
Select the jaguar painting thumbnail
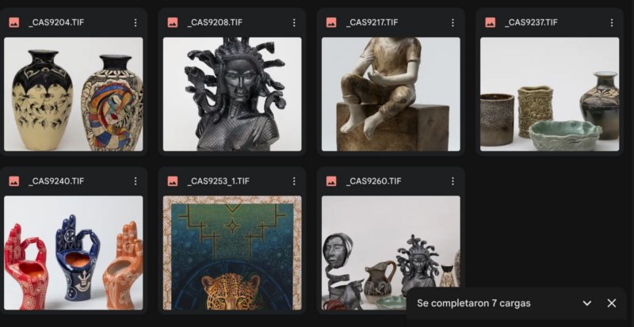pyautogui.click(x=232, y=253)
